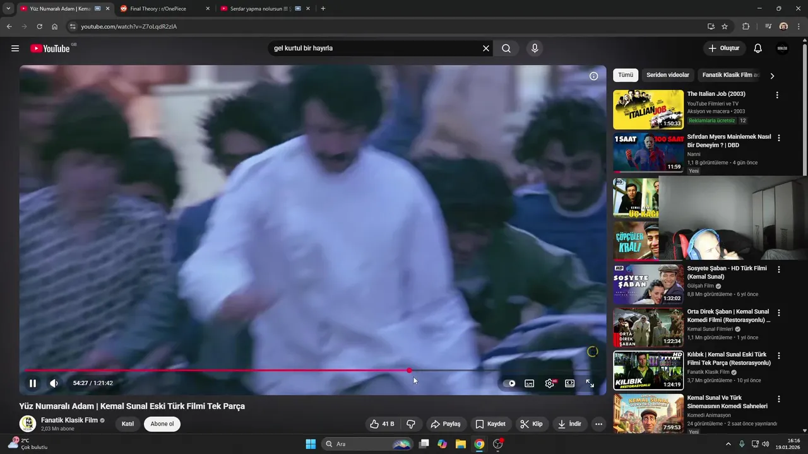Image resolution: width=808 pixels, height=454 pixels.
Task: Open Fanatik Klasik Film channel avatar
Action: (27, 424)
